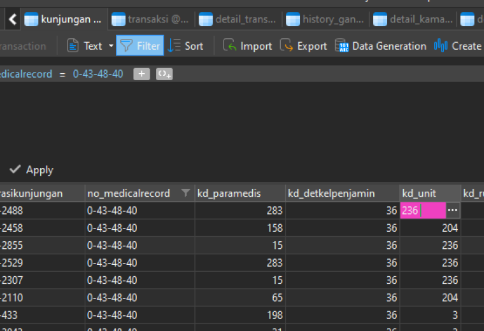484x331 pixels.
Task: Add a filter group with brackets-plus button
Action: pos(164,74)
